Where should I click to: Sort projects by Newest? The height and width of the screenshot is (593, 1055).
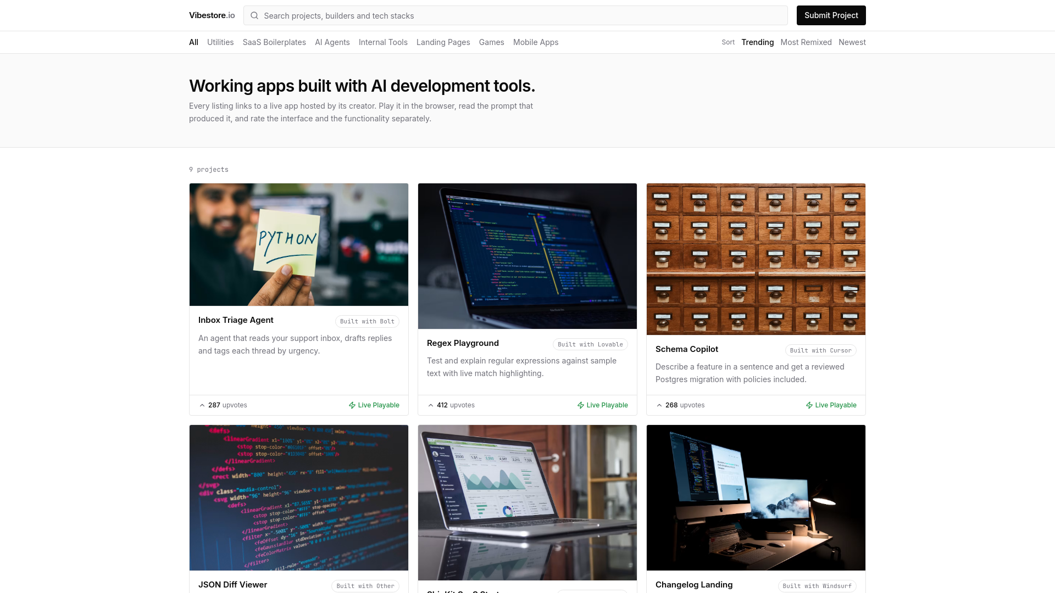pos(852,42)
